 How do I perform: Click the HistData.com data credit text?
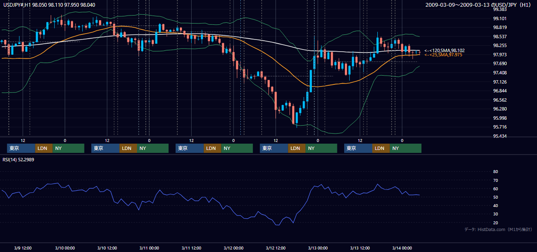click(x=498, y=229)
